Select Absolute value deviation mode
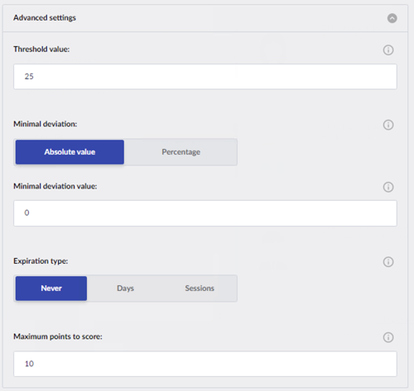This screenshot has width=414, height=391. click(70, 152)
